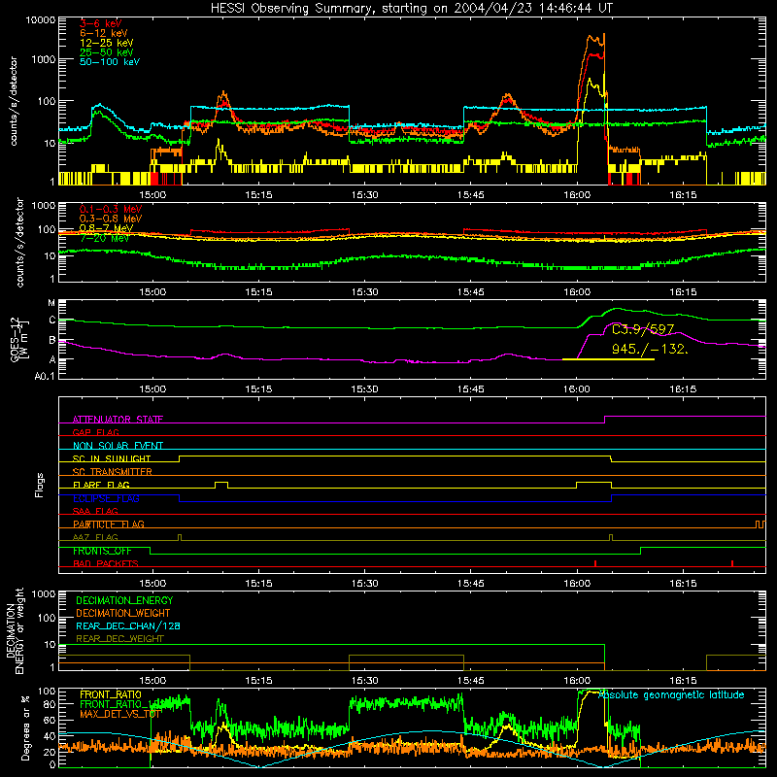Select the BAD_PACKETS flag label
The image size is (777, 777).
(x=106, y=563)
